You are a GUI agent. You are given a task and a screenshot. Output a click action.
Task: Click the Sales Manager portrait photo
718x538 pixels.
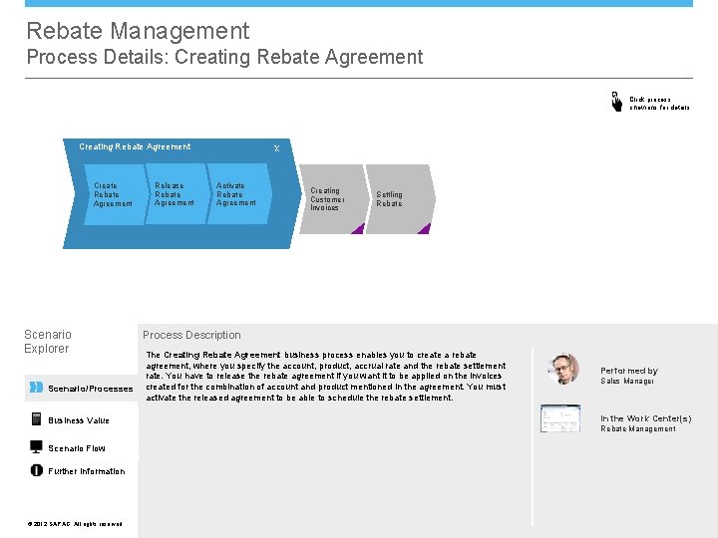563,369
